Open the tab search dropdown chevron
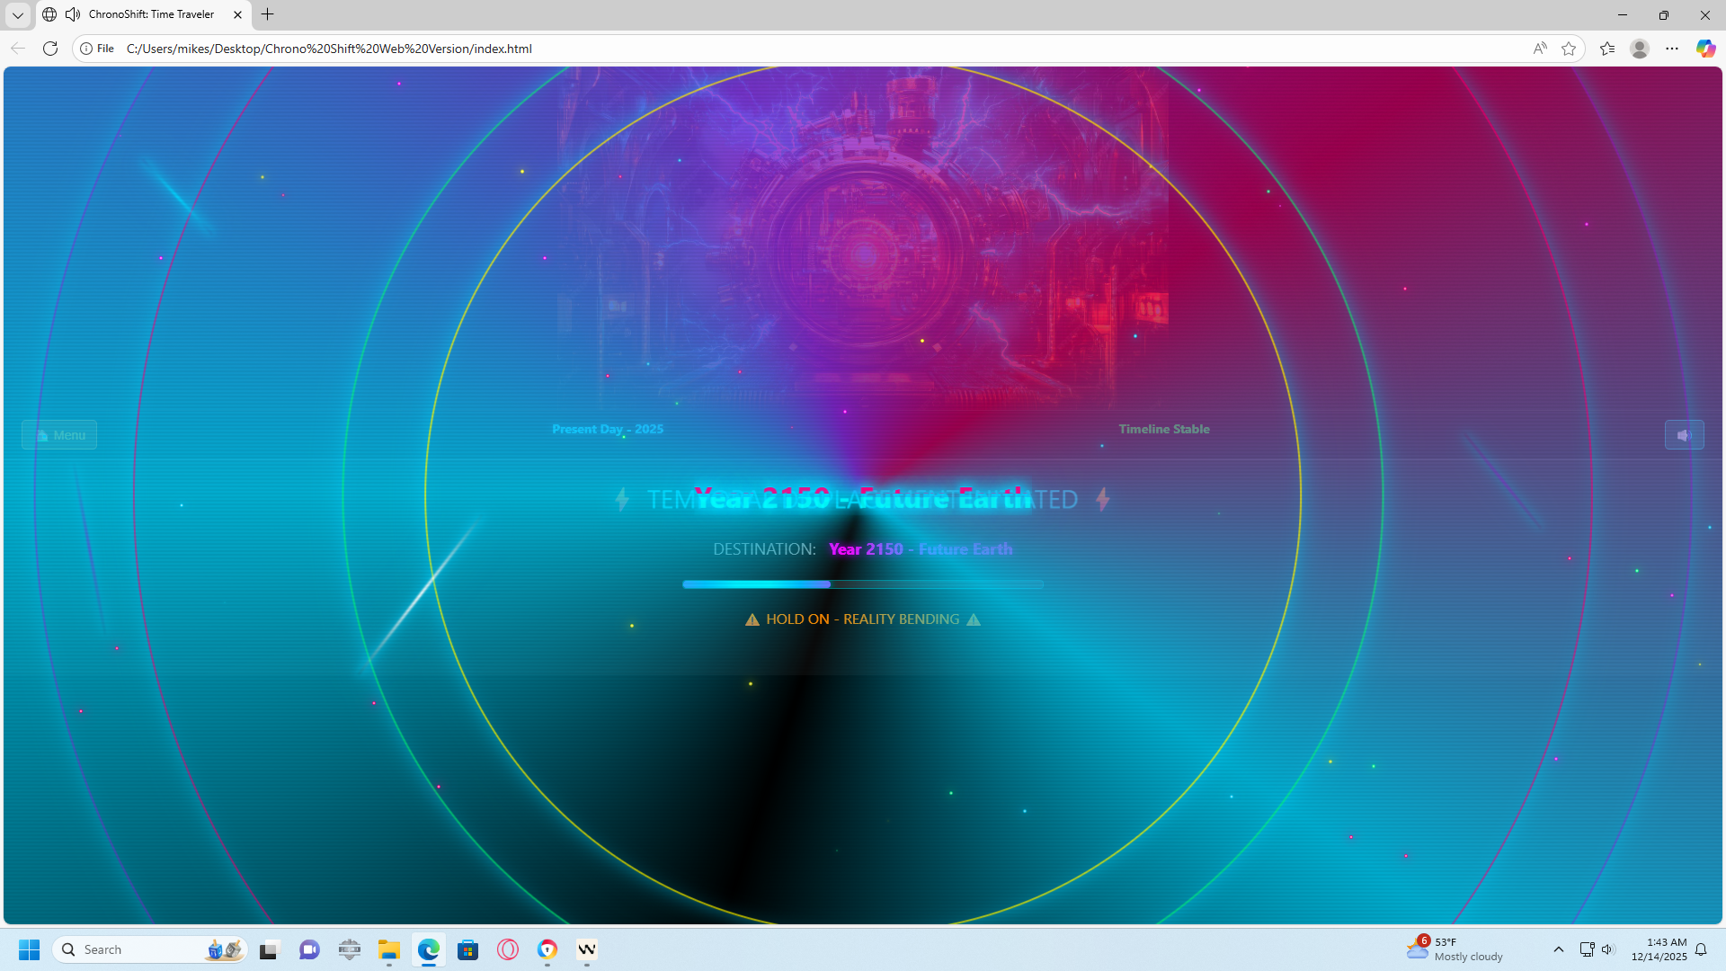The image size is (1726, 971). coord(17,14)
